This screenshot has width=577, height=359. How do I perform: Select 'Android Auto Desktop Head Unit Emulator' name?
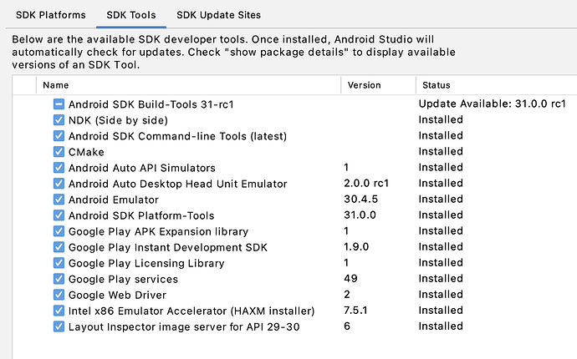pos(178,184)
